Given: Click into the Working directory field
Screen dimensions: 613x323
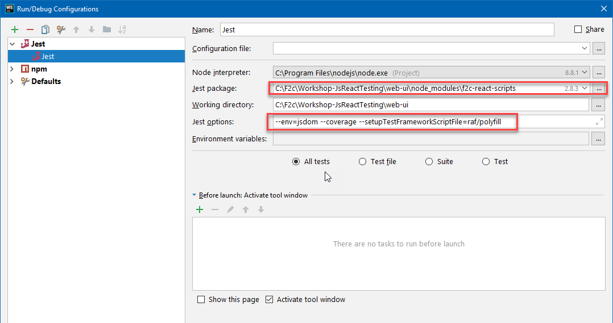Looking at the screenshot, I should [x=431, y=105].
